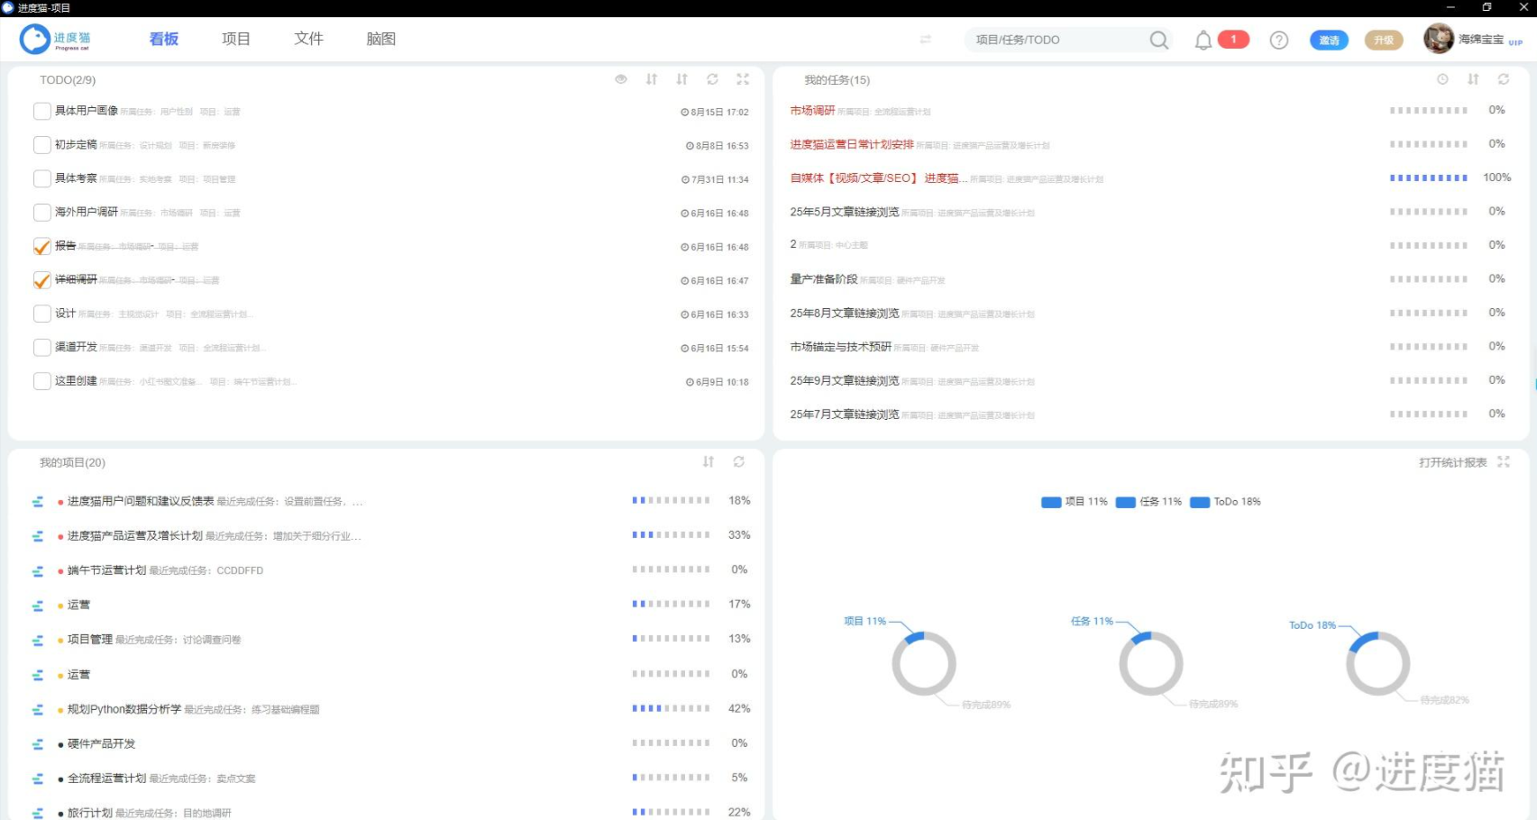Open the help question mark icon
The height and width of the screenshot is (820, 1537).
coord(1278,40)
